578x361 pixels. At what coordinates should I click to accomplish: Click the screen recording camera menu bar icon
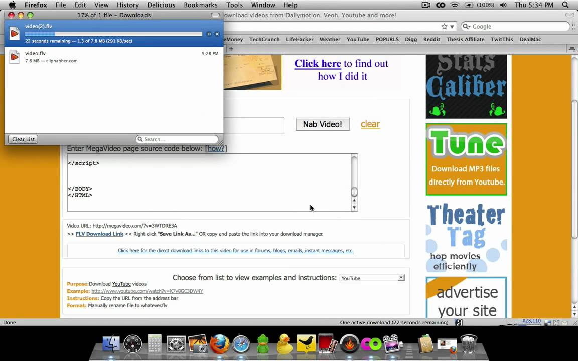pyautogui.click(x=426, y=5)
